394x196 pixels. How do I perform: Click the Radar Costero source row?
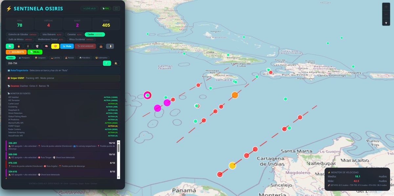[63, 129]
